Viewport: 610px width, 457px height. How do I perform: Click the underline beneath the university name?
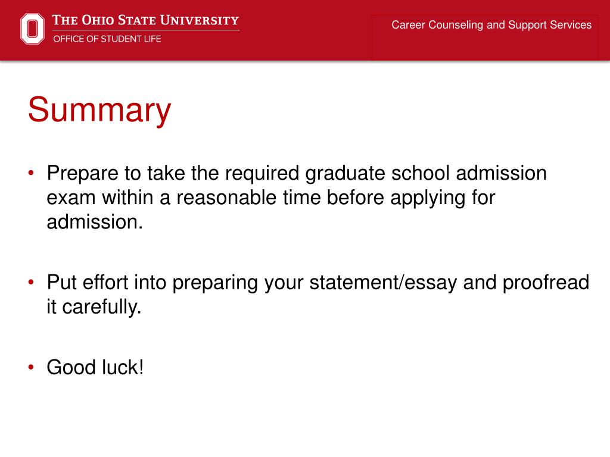(x=145, y=30)
